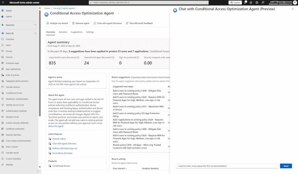Select suggestion Add 8 users to CA33 AlpineUser MFA
The image size is (298, 174).
click(138, 108)
